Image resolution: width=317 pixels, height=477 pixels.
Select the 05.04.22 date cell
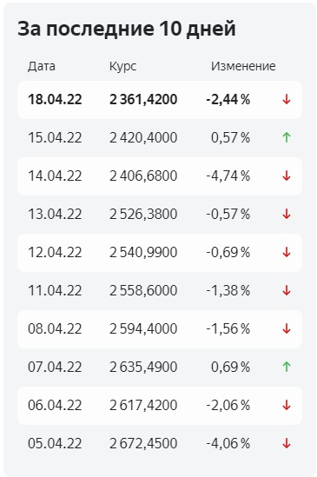click(55, 443)
